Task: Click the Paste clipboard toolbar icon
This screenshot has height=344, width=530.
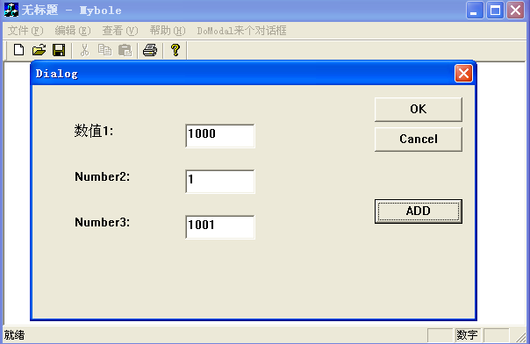Action: click(125, 50)
